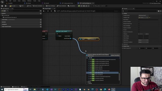Switch to the BP_Droid tab
Viewport: 162px width, 91px height.
pos(28,3)
